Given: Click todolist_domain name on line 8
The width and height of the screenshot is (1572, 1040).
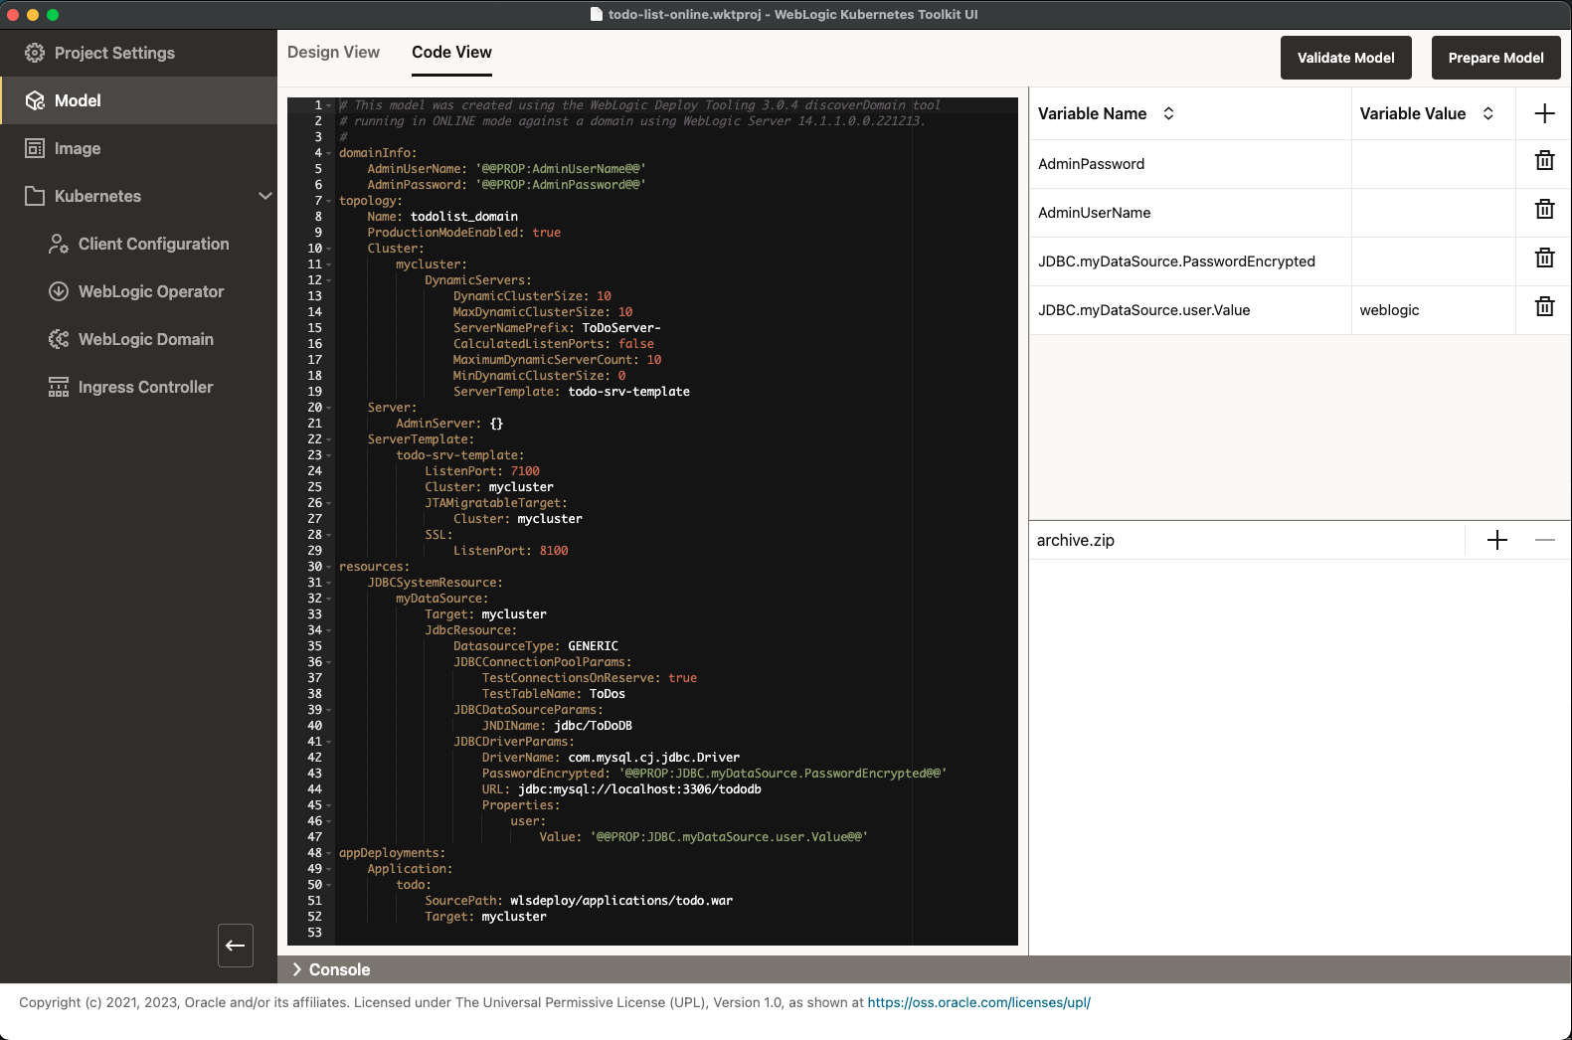Looking at the screenshot, I should tap(464, 217).
